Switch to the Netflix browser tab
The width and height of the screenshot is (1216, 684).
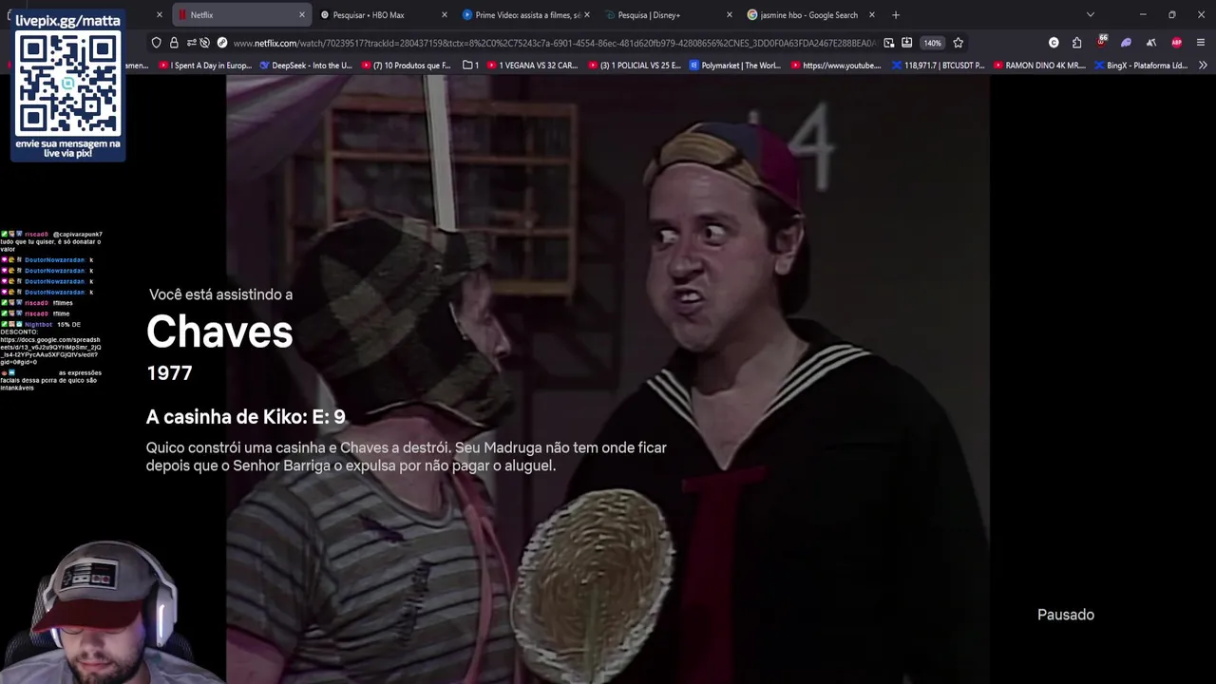tap(241, 15)
